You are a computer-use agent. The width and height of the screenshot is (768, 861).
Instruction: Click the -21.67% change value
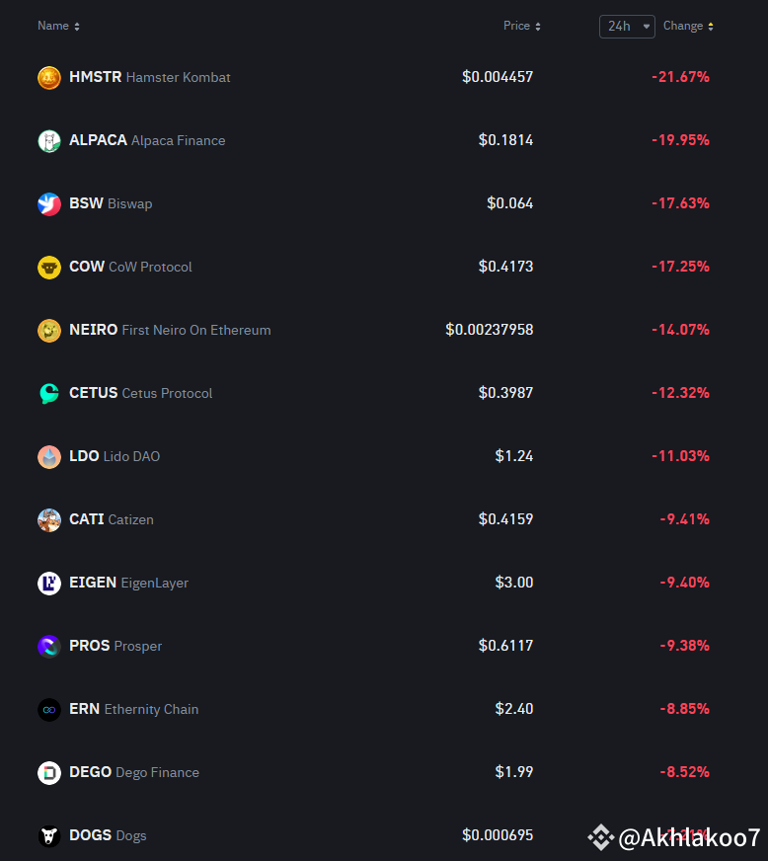pos(681,77)
